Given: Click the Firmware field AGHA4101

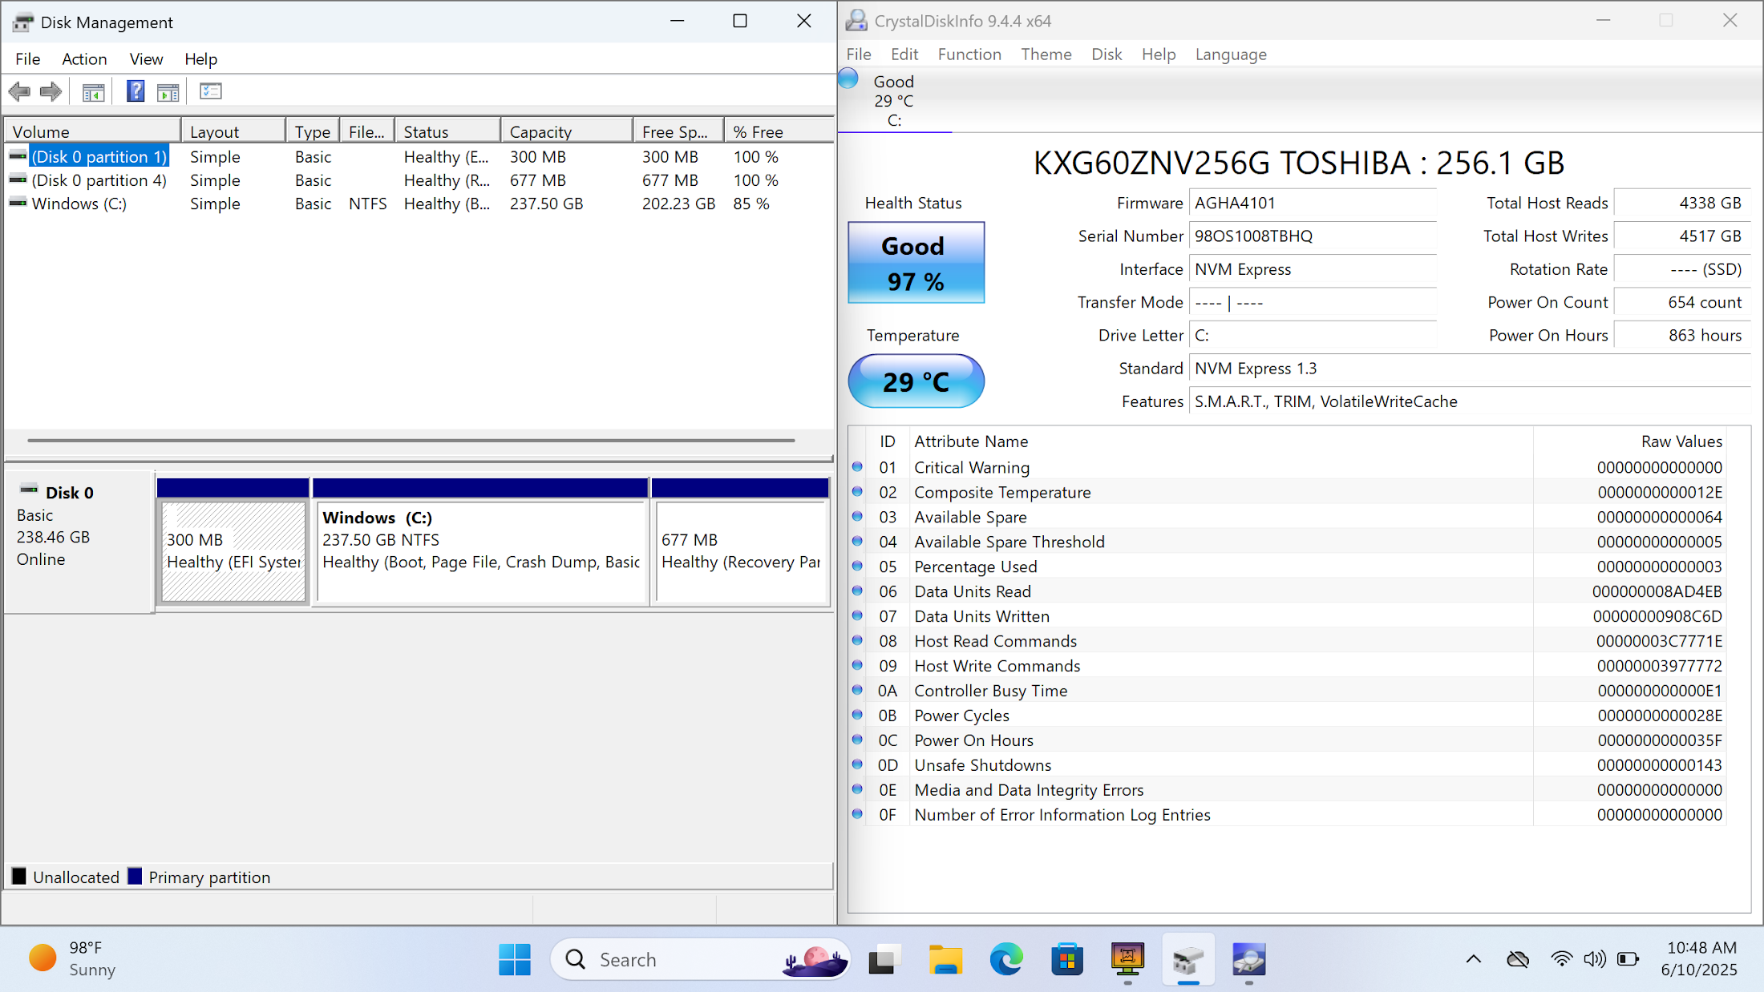Looking at the screenshot, I should (1313, 203).
